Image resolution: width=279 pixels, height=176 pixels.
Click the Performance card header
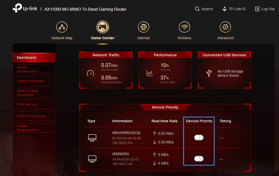click(165, 55)
